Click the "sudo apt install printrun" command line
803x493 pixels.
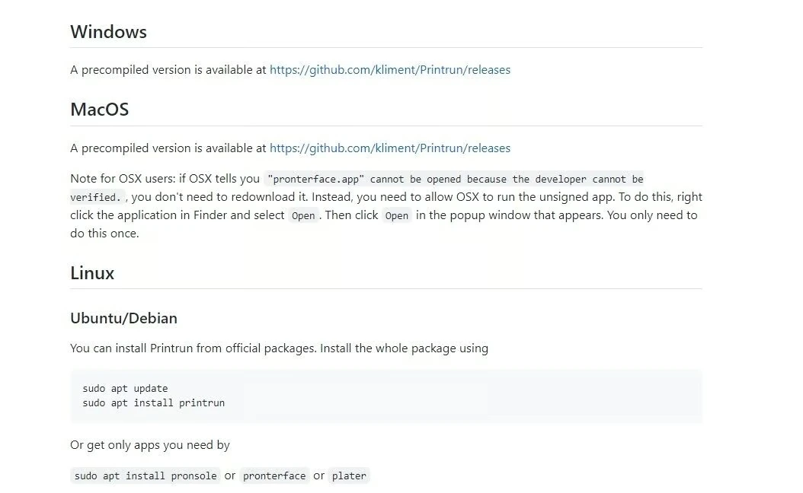click(153, 402)
